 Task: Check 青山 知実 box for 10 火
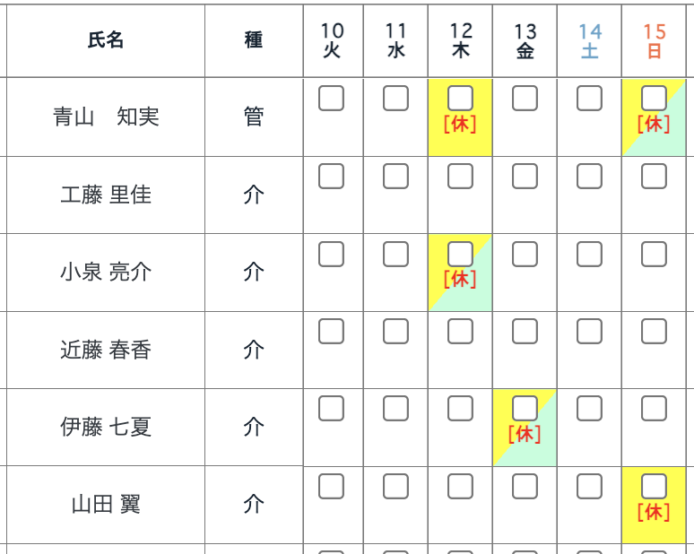coord(331,99)
